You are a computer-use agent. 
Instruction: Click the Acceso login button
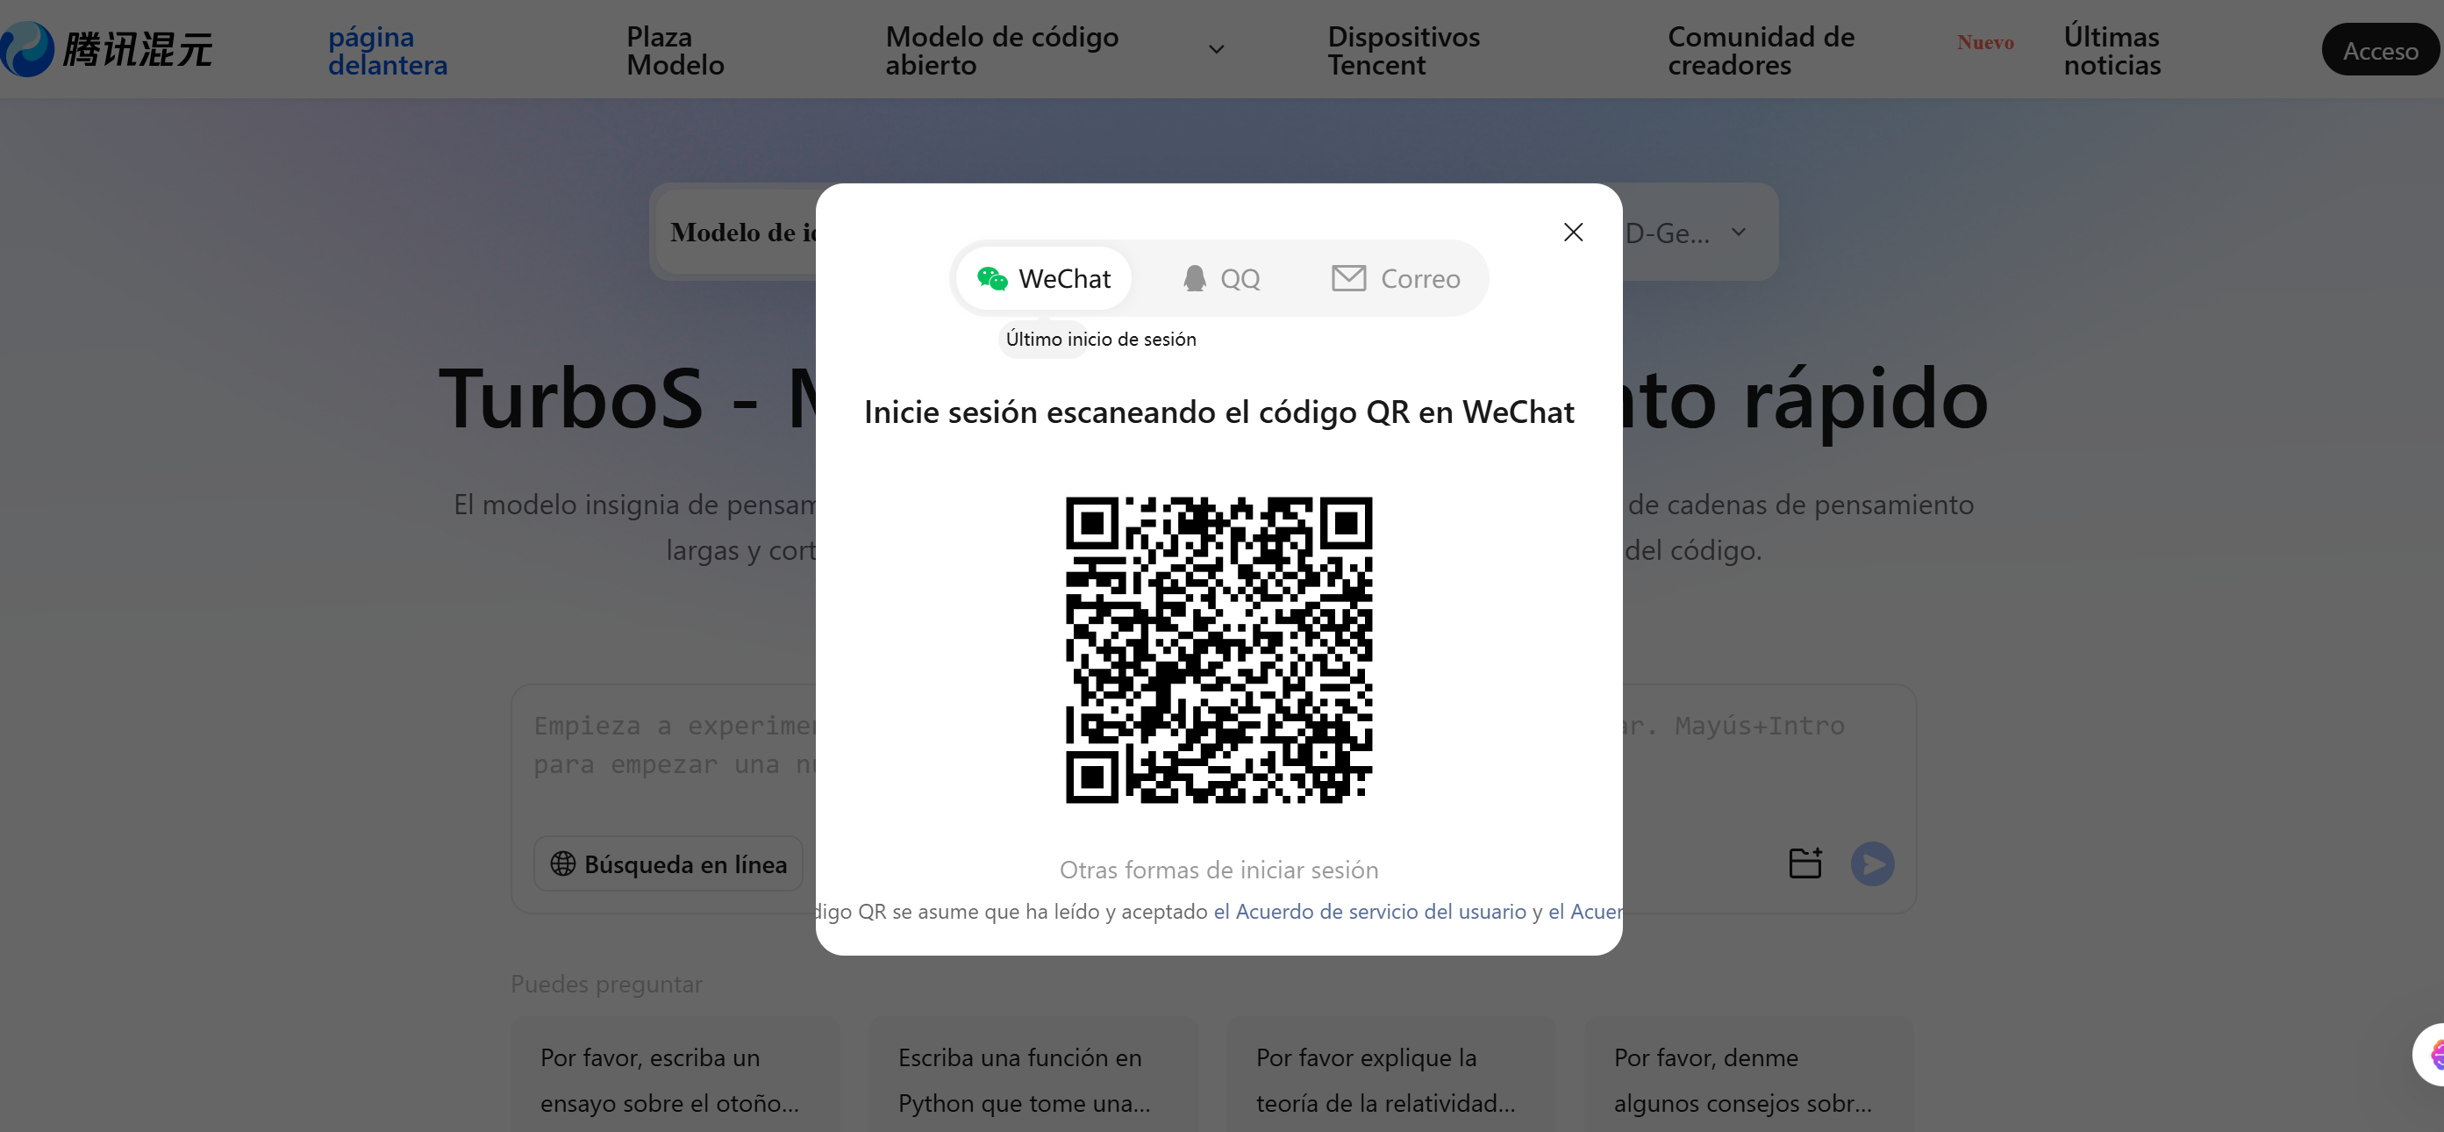point(2379,51)
